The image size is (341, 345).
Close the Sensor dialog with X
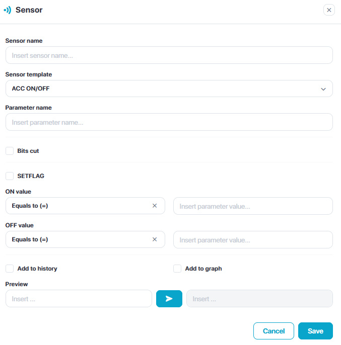329,10
